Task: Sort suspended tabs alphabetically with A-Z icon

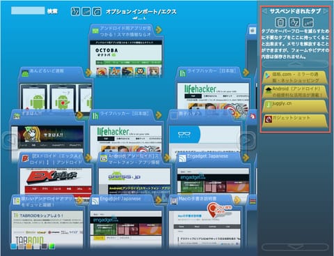Action: (294, 22)
